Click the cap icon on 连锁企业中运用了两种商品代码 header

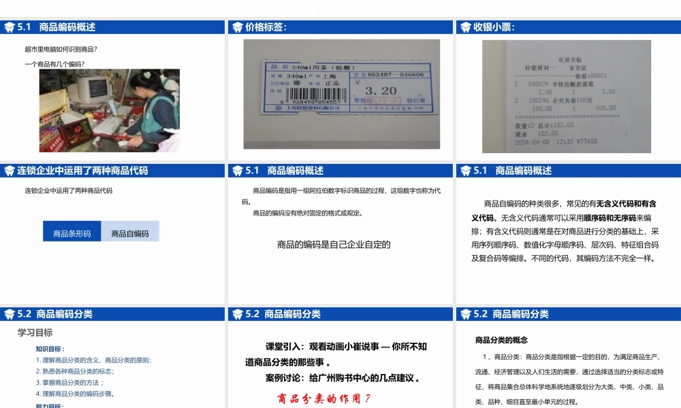pos(8,171)
